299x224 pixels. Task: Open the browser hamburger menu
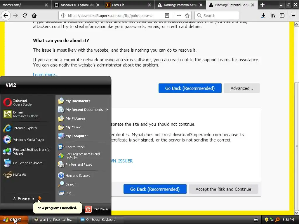pyautogui.click(x=293, y=15)
